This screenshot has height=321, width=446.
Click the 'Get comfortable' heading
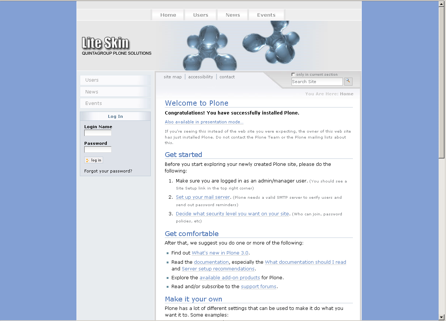[192, 233]
